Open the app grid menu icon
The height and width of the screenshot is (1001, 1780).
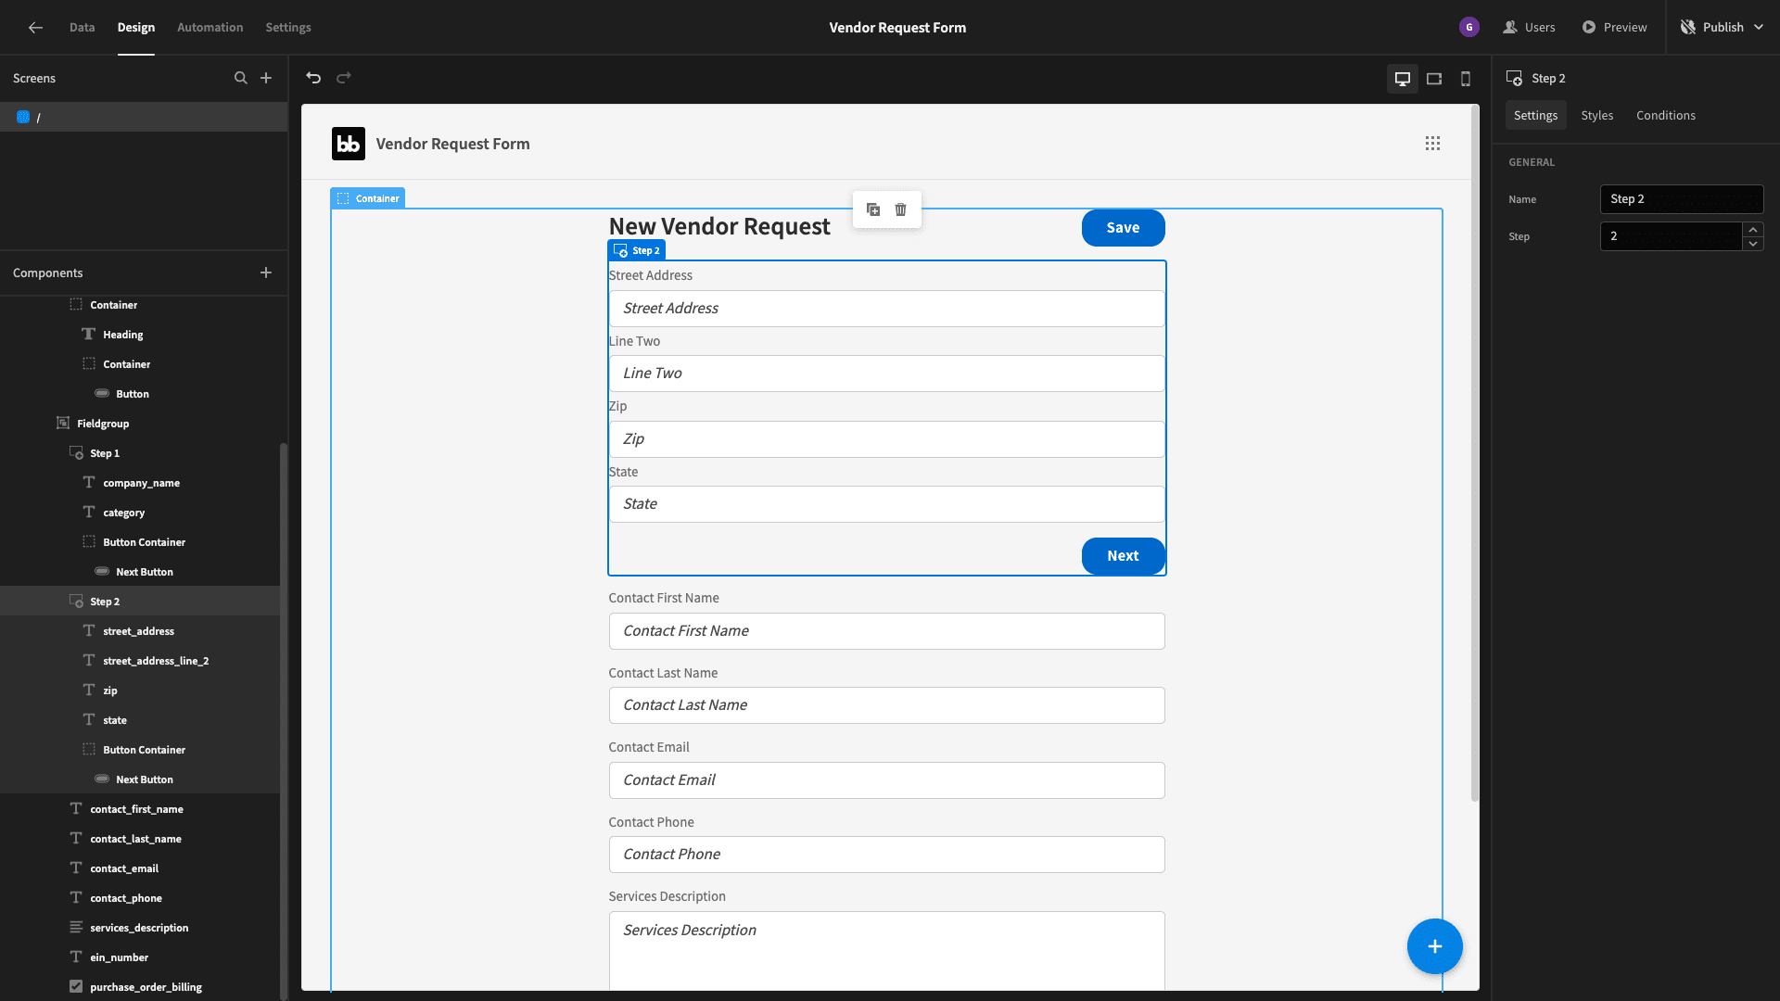[1432, 144]
